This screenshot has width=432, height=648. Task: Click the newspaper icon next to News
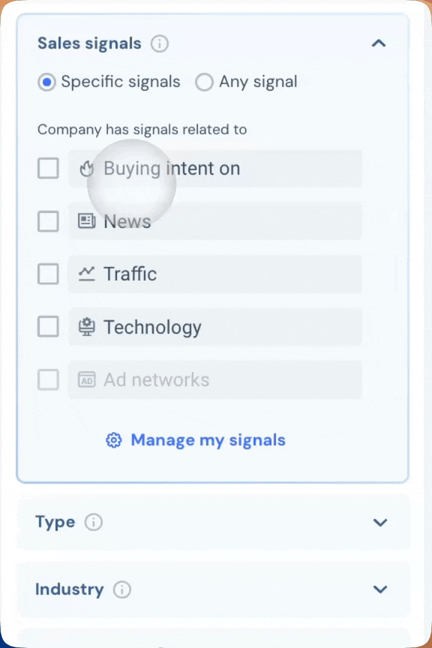87,221
